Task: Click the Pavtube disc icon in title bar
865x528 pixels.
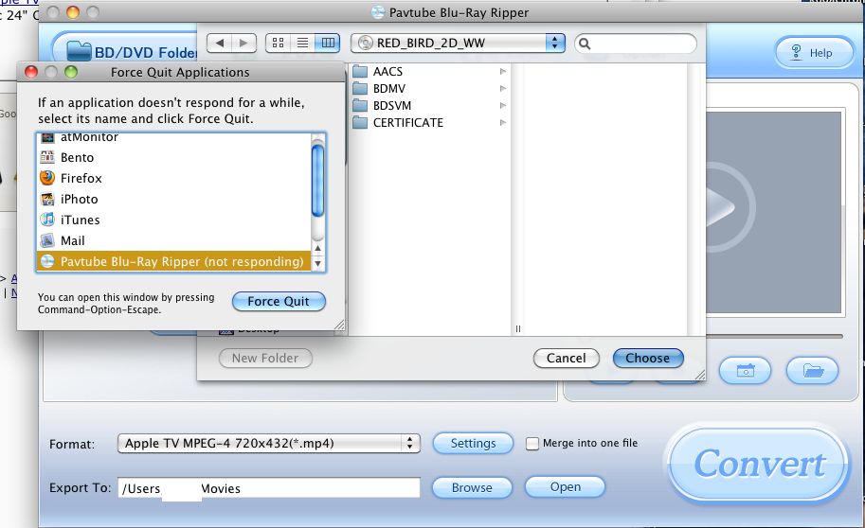Action: click(378, 12)
